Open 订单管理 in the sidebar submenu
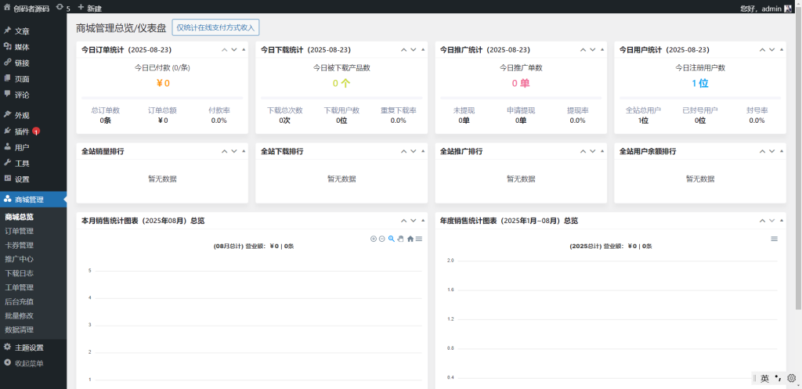Viewport: 802px width, 389px height. tap(20, 231)
